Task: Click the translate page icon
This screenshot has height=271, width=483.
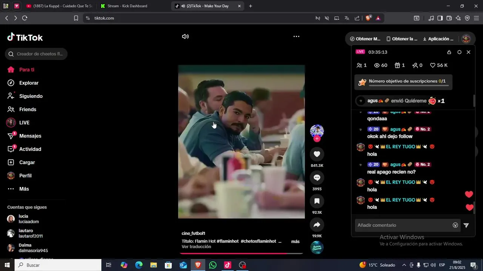Action: tap(347, 18)
